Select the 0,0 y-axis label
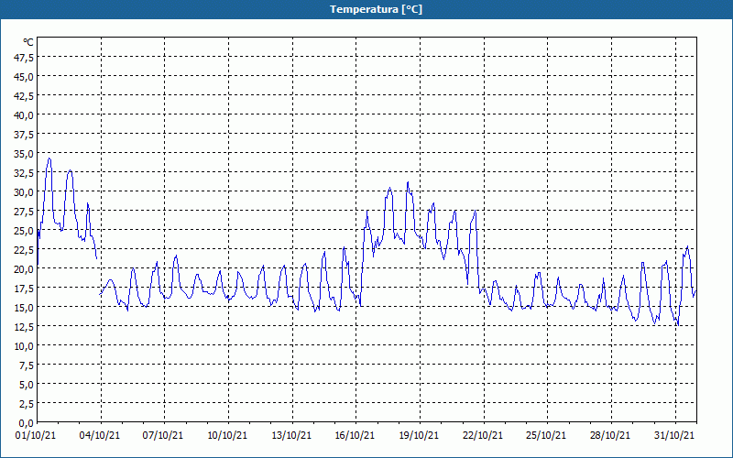The image size is (733, 458). [27, 423]
